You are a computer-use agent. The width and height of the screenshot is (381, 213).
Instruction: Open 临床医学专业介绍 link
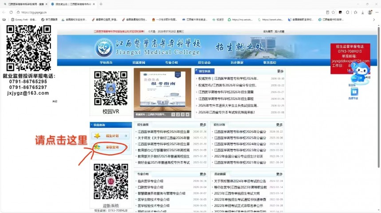(150, 181)
